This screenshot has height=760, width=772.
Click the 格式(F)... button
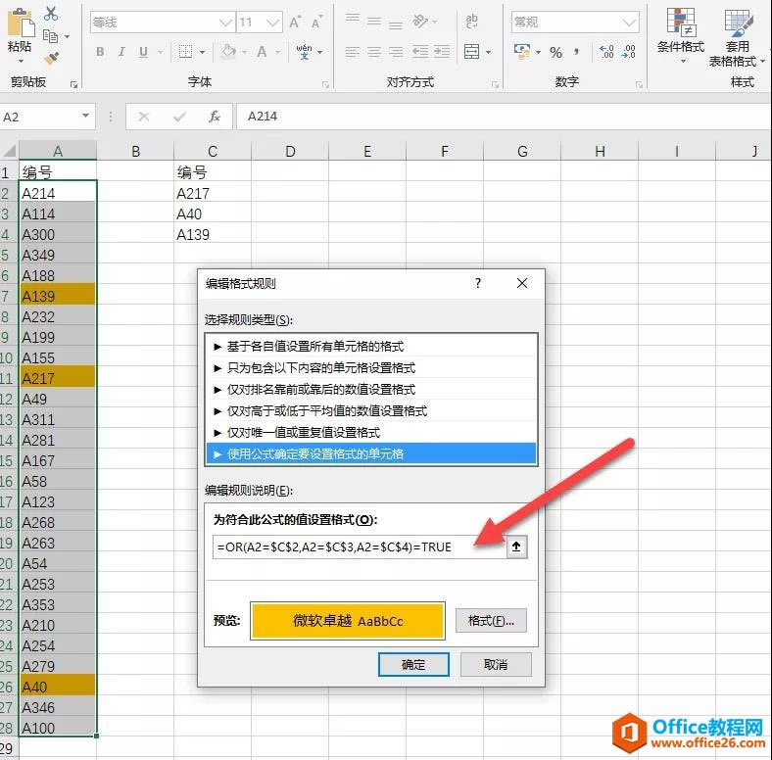click(491, 621)
